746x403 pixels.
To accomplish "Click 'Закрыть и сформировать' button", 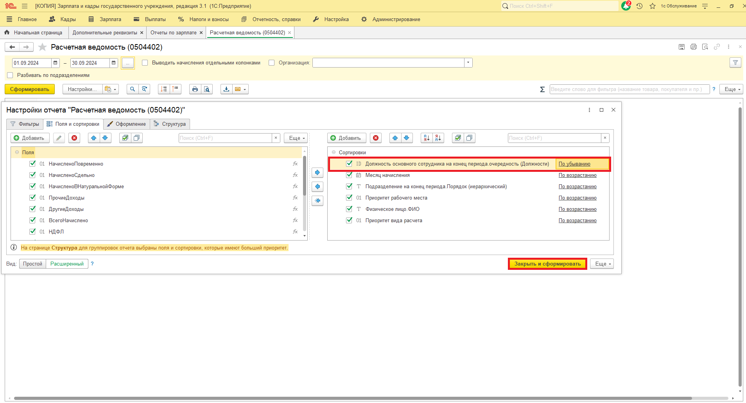I will tap(547, 264).
